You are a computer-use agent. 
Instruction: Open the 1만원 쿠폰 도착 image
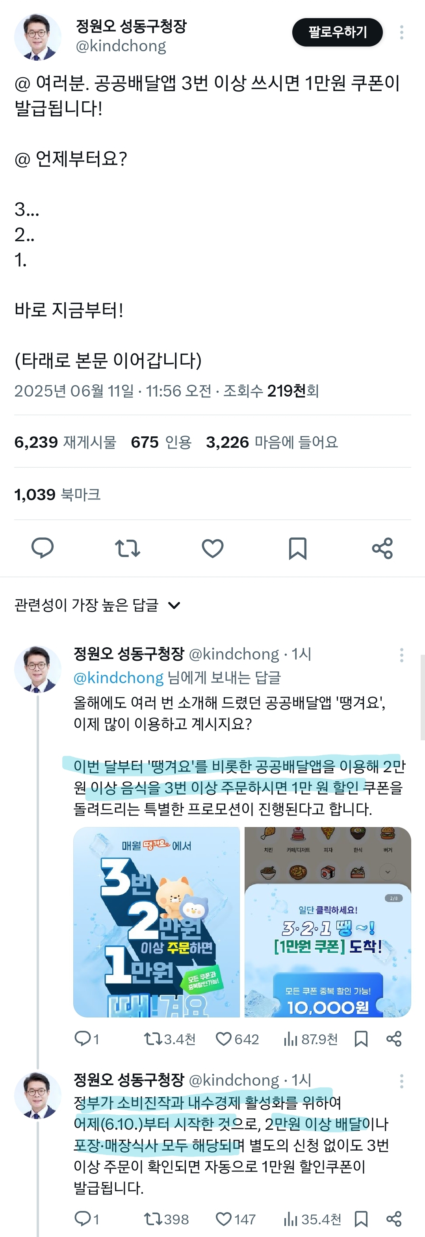[328, 922]
